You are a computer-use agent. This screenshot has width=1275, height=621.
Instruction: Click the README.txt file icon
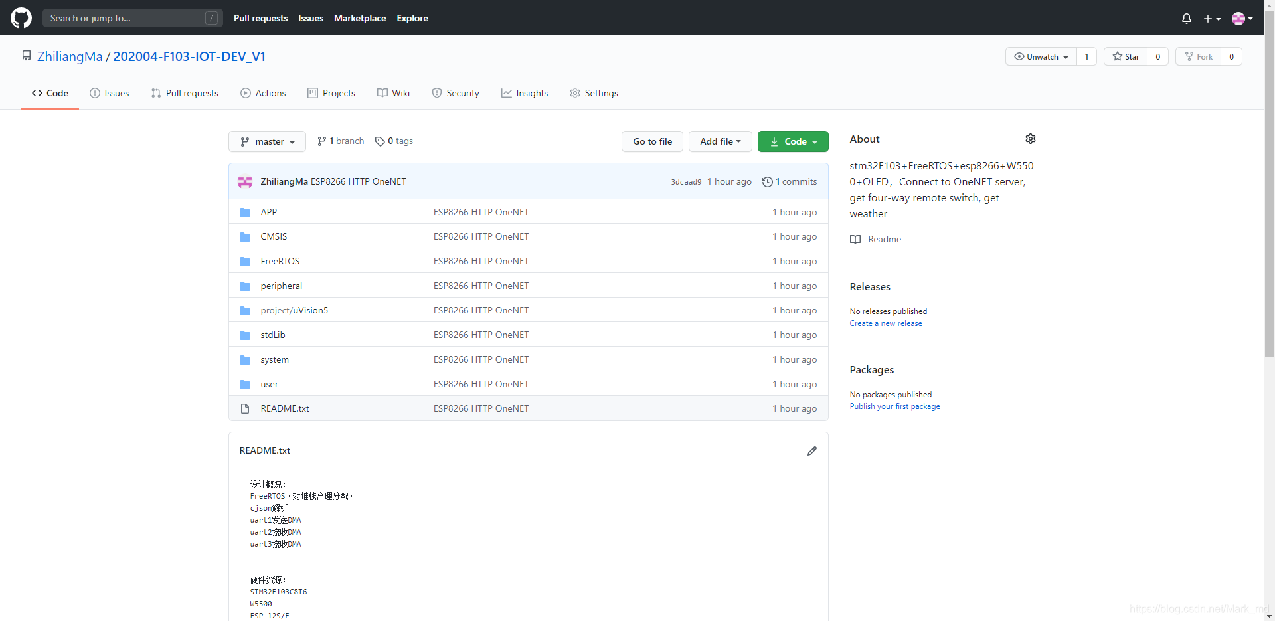click(245, 409)
